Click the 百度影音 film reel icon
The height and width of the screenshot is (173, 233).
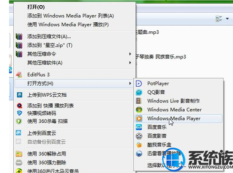139,136
